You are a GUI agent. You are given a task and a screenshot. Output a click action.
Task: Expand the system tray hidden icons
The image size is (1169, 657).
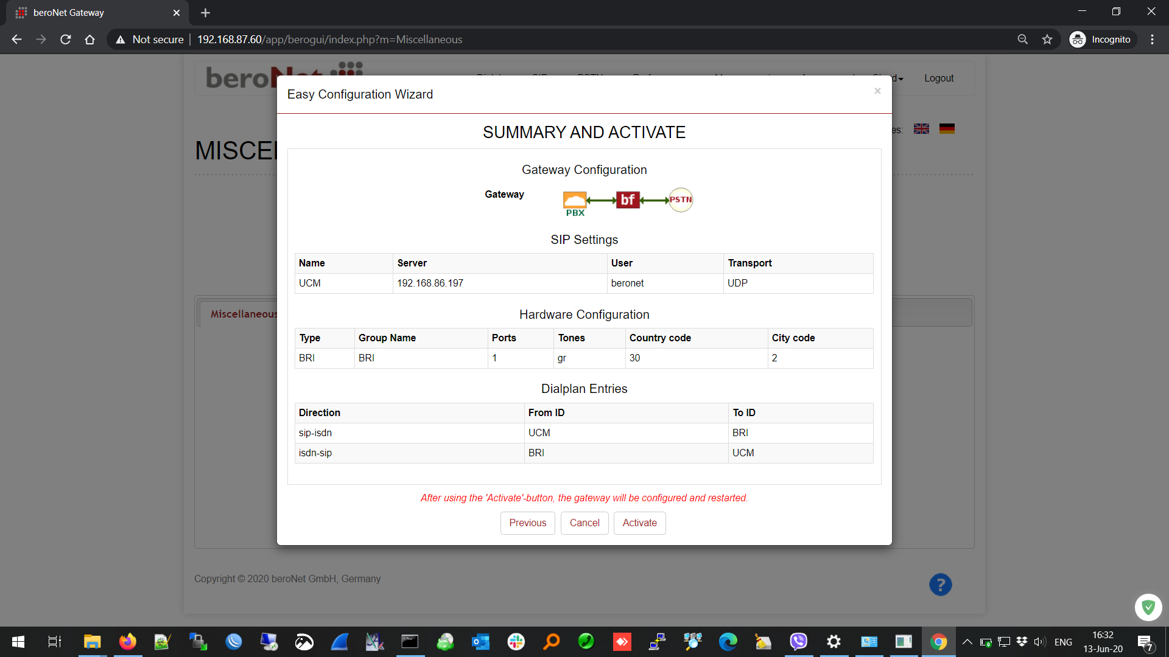point(967,642)
